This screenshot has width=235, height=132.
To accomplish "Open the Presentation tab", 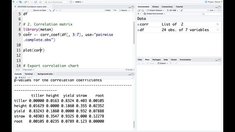I will pyautogui.click(x=185, y=60).
